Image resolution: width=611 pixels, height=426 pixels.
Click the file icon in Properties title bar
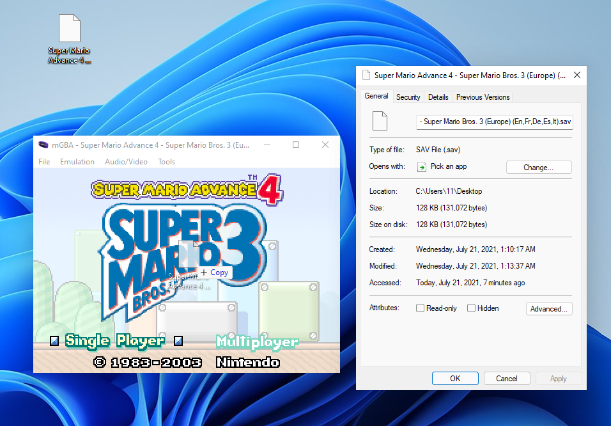click(x=366, y=75)
